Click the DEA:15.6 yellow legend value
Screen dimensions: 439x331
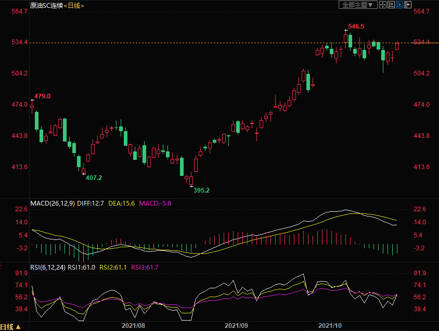[x=121, y=203]
